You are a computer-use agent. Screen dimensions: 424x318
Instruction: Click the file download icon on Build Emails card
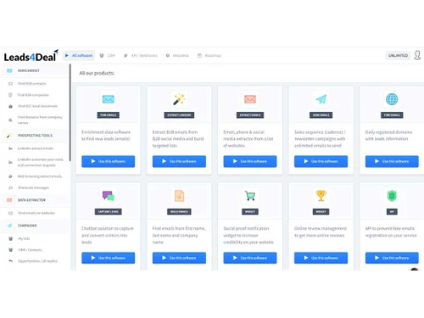[179, 196]
